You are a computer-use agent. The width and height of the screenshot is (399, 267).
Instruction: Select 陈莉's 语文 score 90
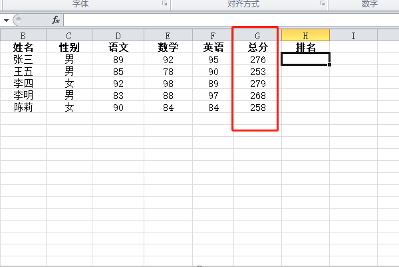click(x=118, y=107)
